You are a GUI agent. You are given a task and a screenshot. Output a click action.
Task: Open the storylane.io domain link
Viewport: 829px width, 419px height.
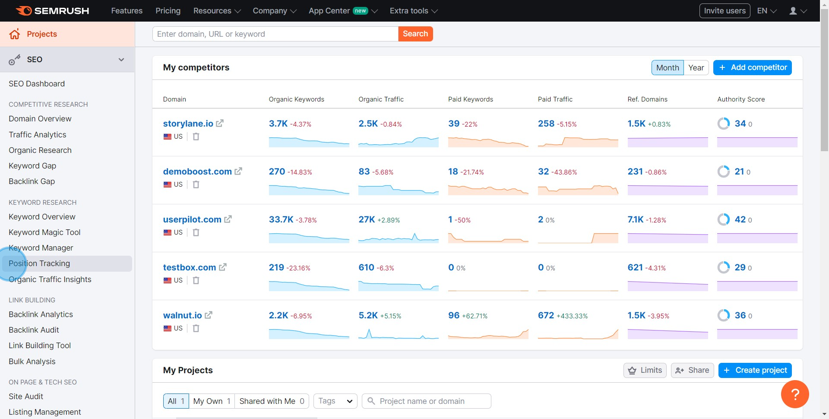point(188,124)
